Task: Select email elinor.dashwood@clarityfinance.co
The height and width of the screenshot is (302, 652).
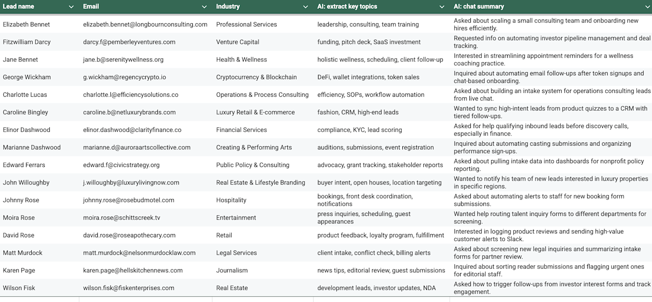Action: pyautogui.click(x=132, y=130)
